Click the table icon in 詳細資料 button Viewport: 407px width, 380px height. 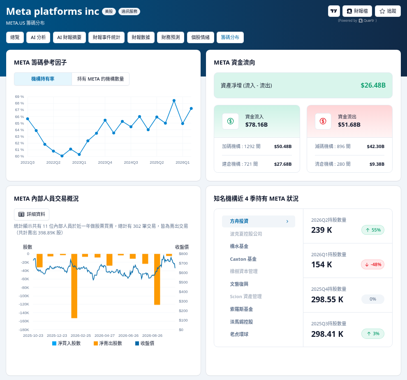[21, 214]
